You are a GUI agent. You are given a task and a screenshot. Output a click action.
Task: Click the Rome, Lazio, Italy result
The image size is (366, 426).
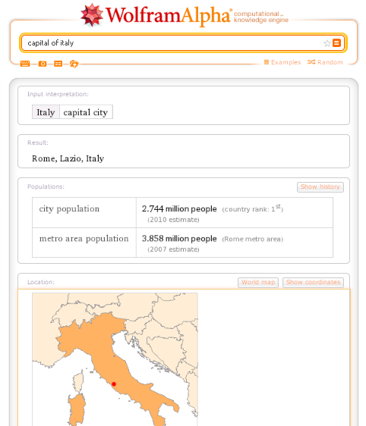coord(68,158)
